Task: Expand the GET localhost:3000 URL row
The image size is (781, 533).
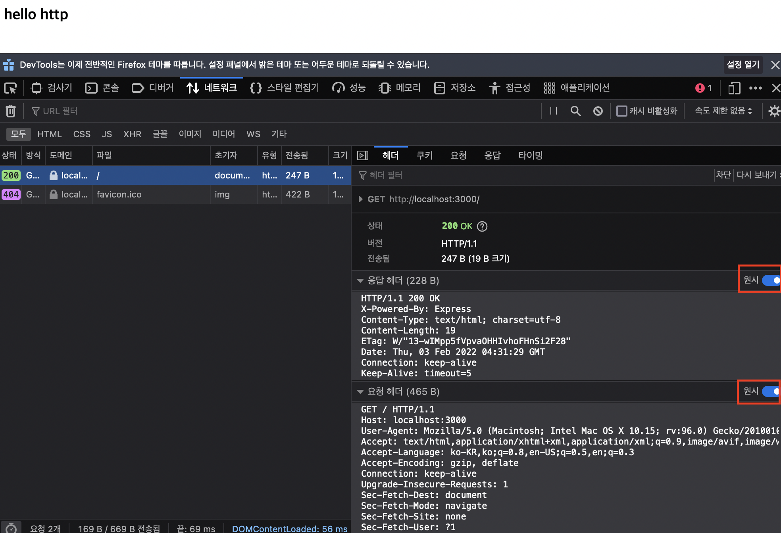Action: point(360,199)
